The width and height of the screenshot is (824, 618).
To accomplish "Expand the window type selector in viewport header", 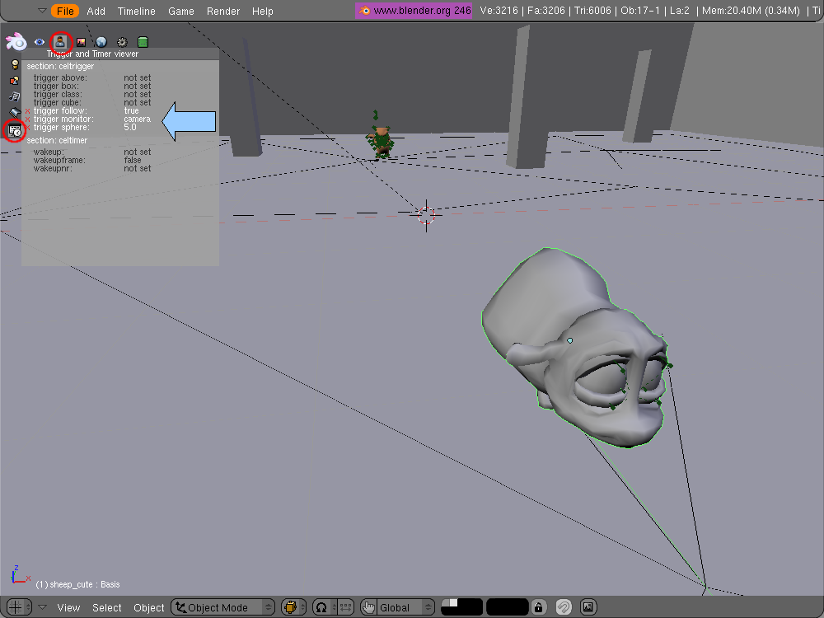I will pos(20,607).
